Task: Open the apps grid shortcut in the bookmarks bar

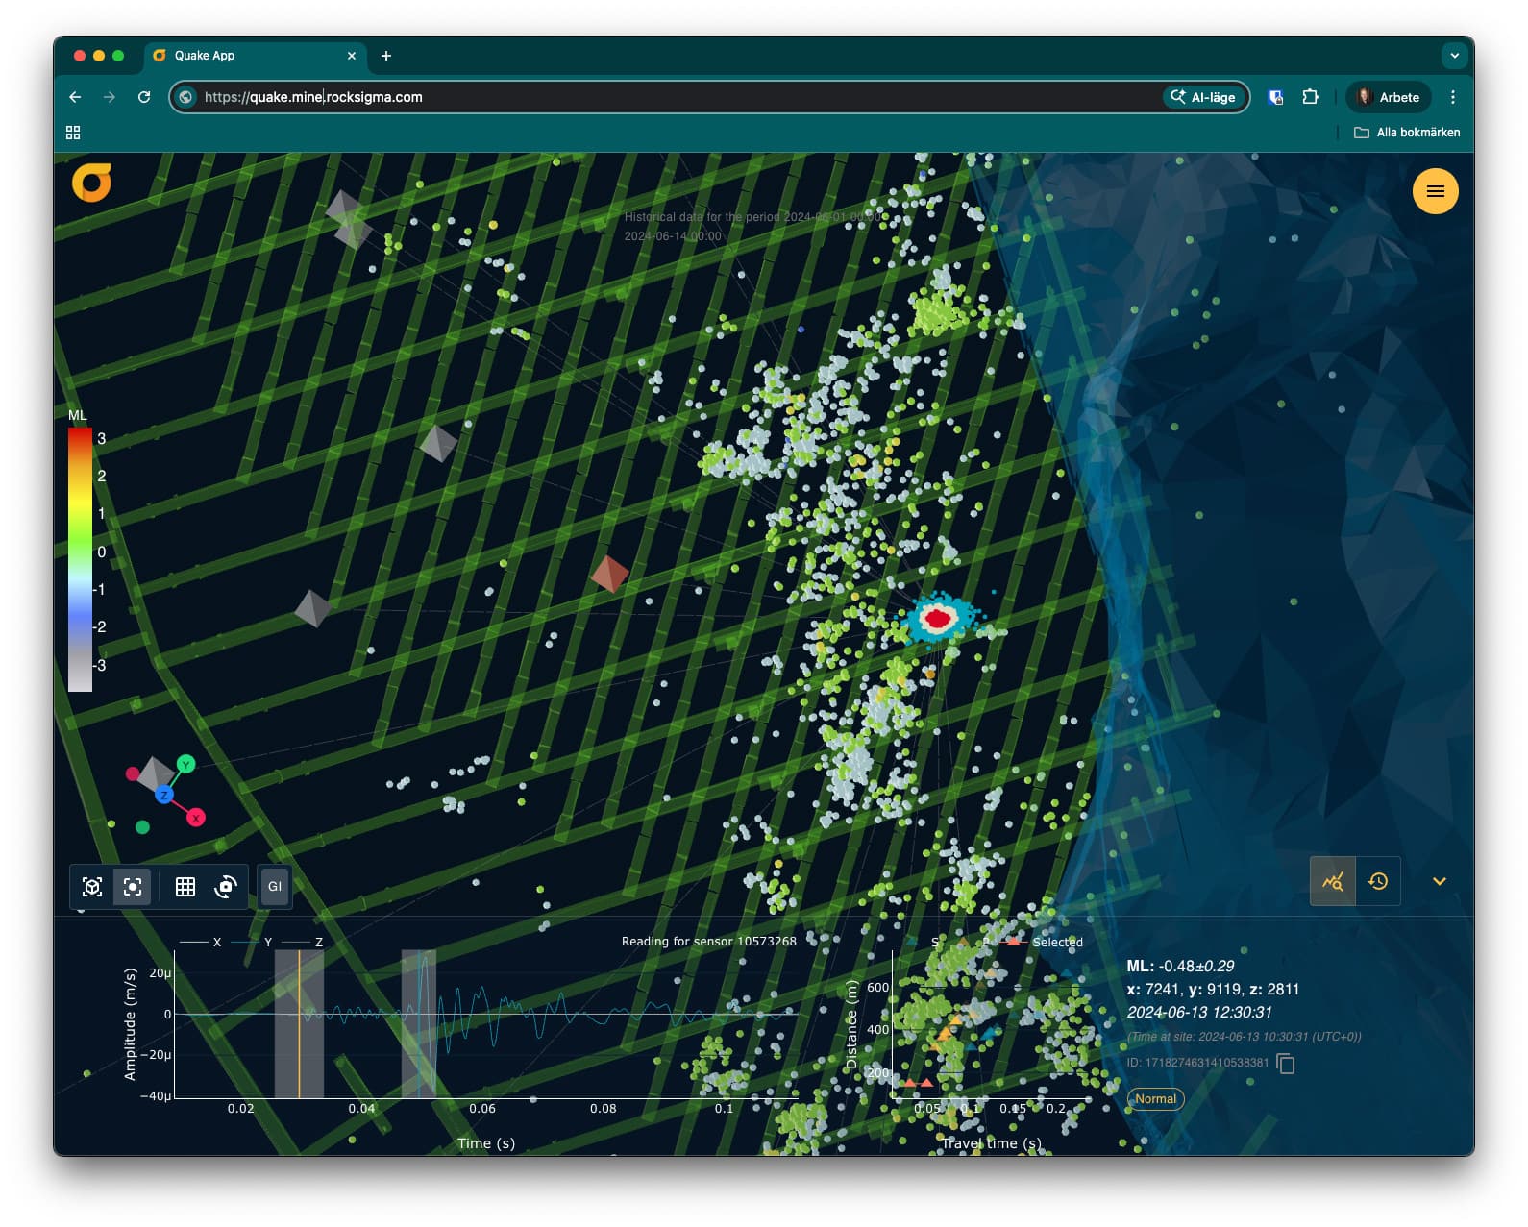Action: [73, 133]
